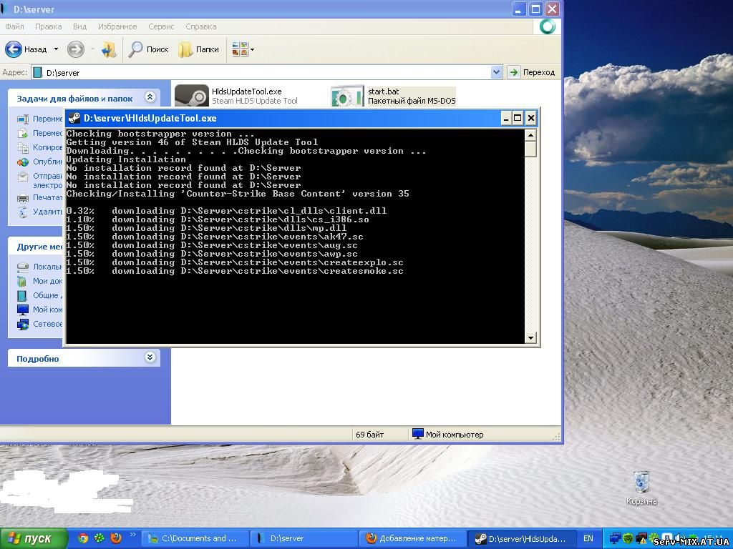Expand the quick launch overflow chevron
This screenshot has height=549, width=733.
point(132,535)
